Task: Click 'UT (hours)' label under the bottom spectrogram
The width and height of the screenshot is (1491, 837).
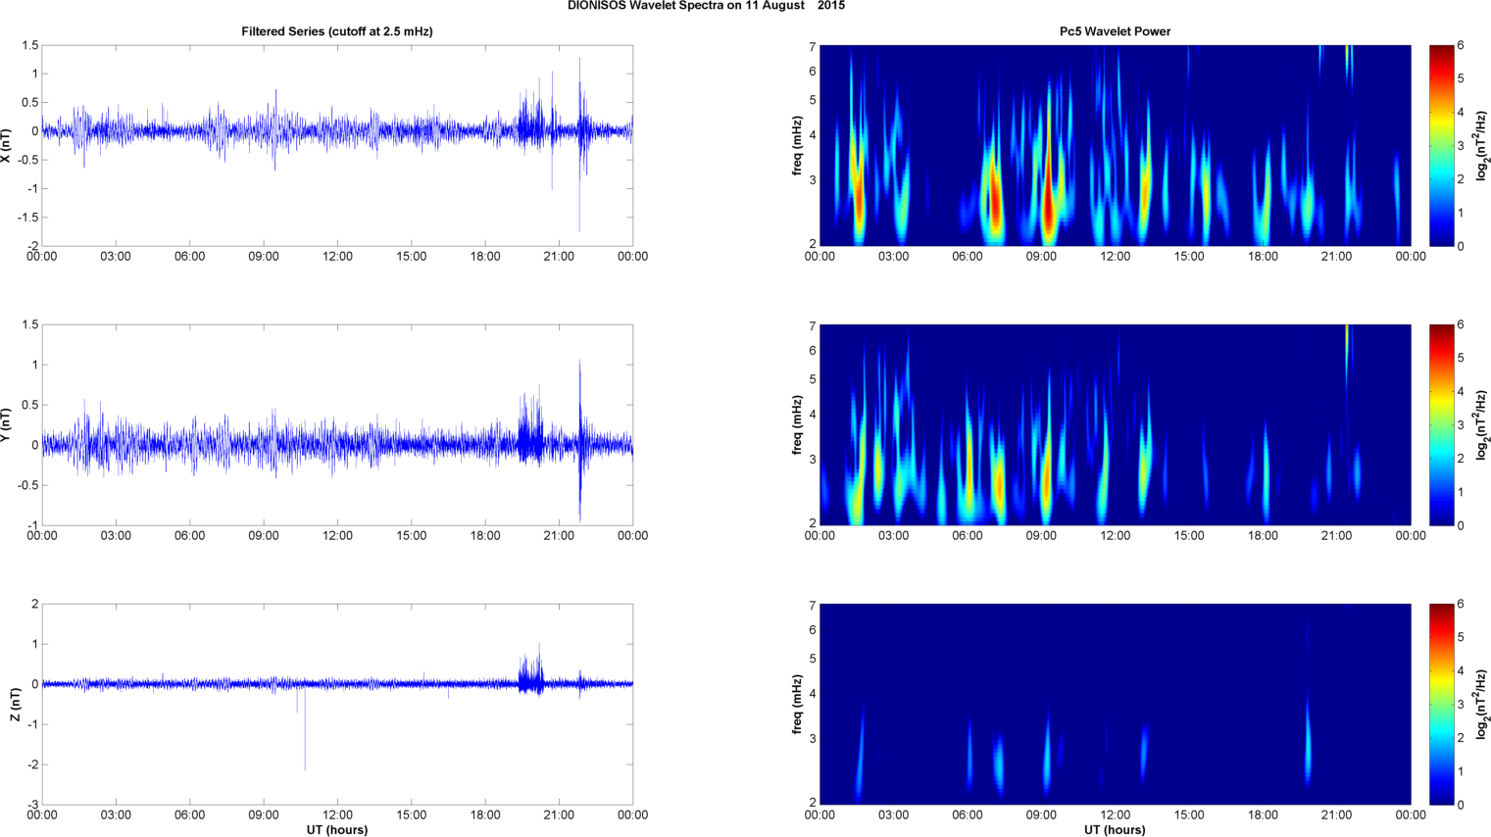Action: tap(1115, 829)
